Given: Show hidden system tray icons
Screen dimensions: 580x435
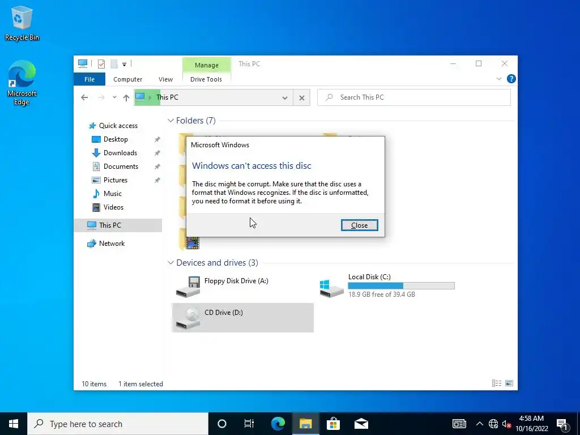Looking at the screenshot, I should pyautogui.click(x=479, y=424).
